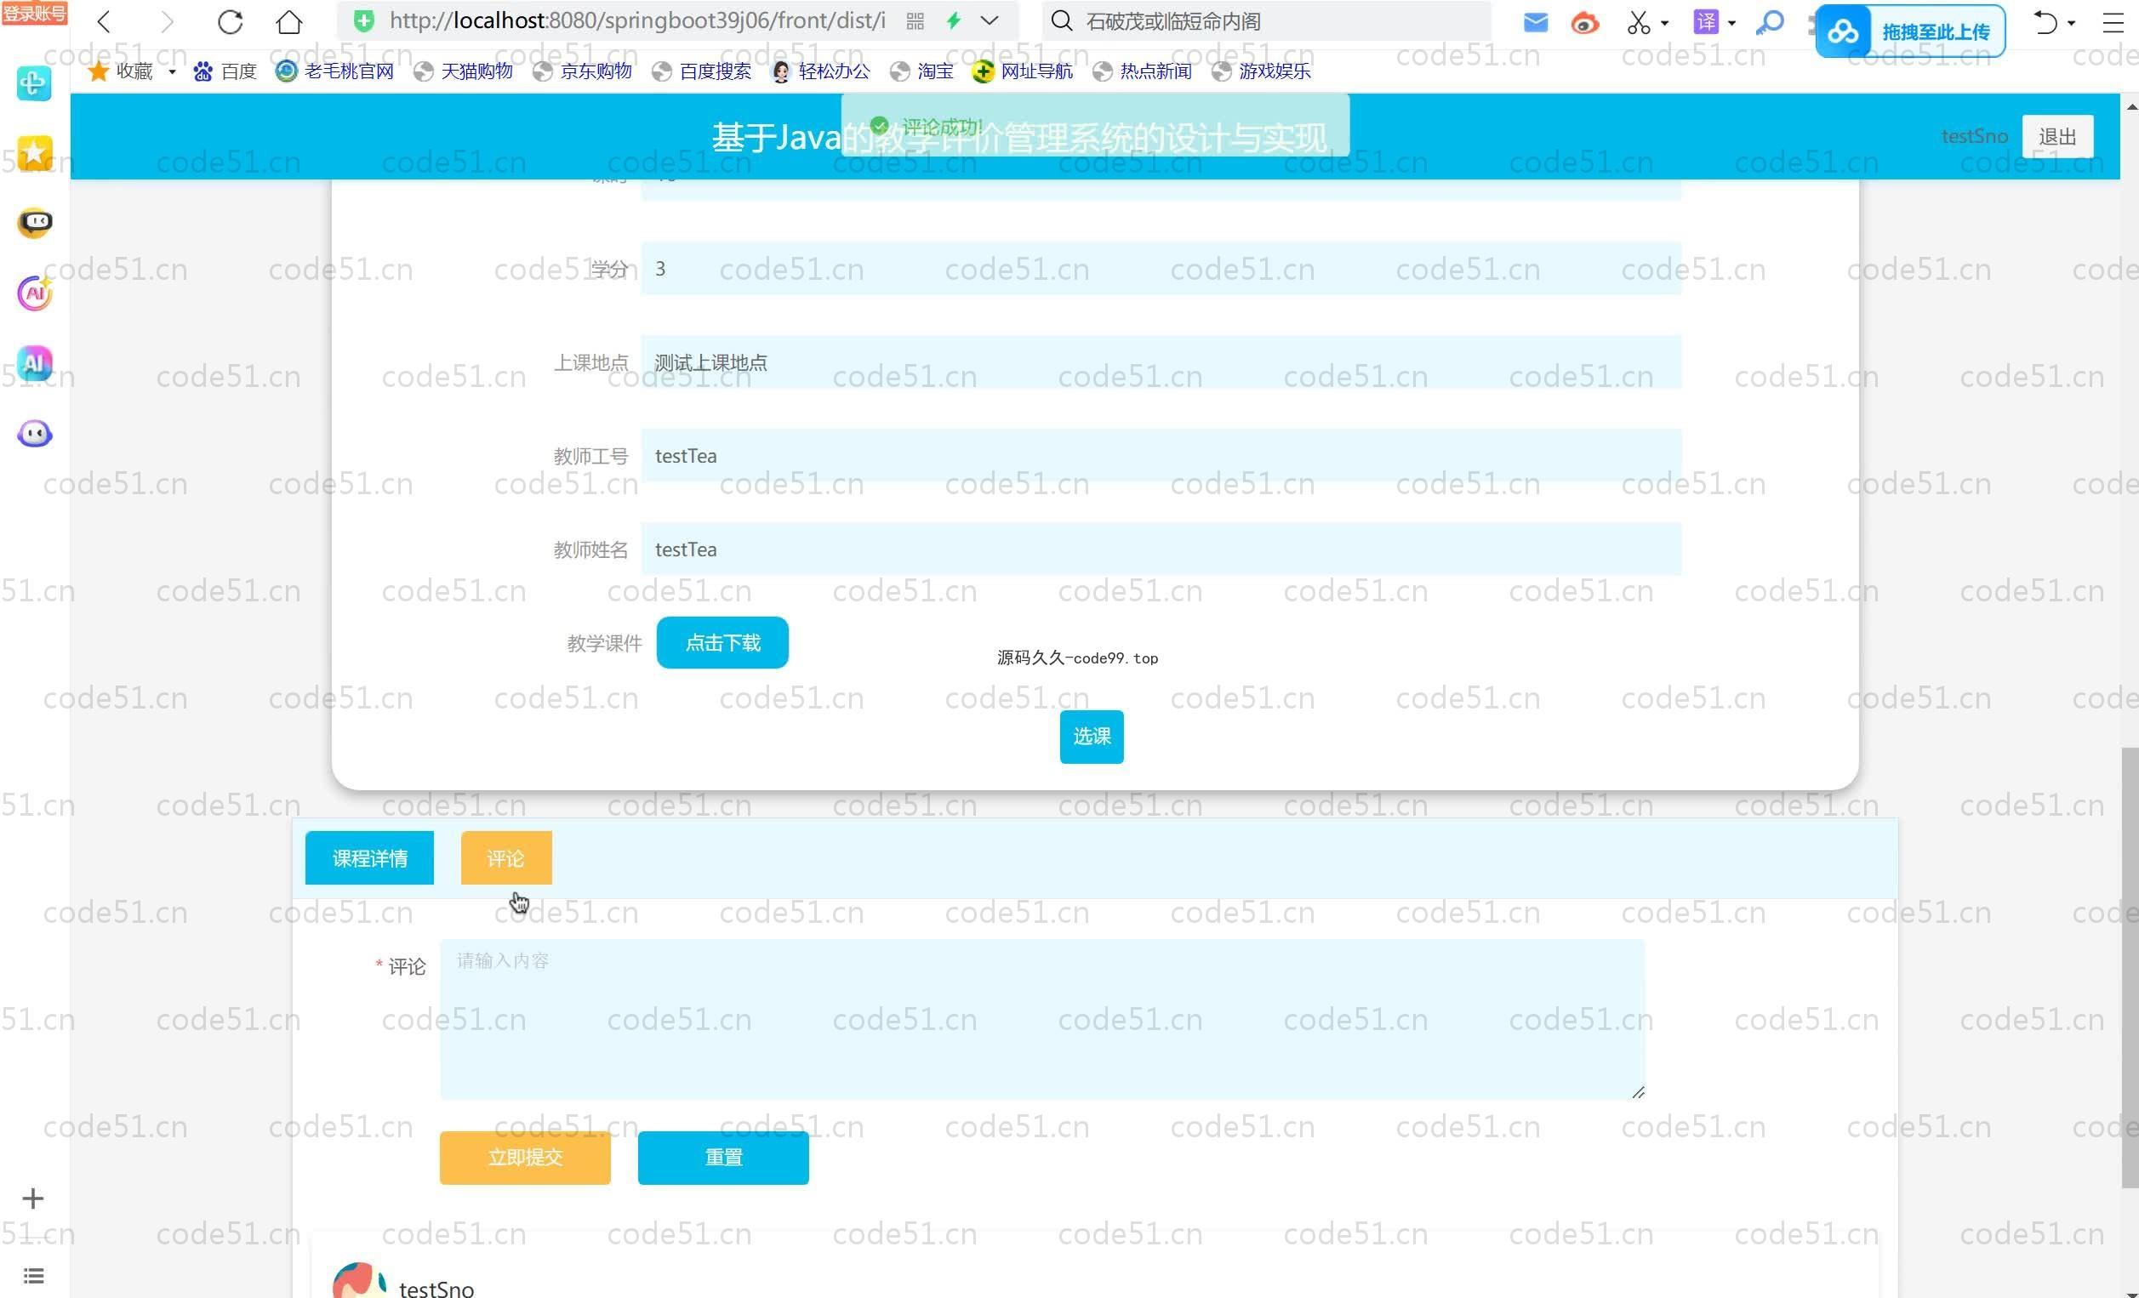Submit comment with 立即提交 button
The width and height of the screenshot is (2139, 1298).
[524, 1158]
